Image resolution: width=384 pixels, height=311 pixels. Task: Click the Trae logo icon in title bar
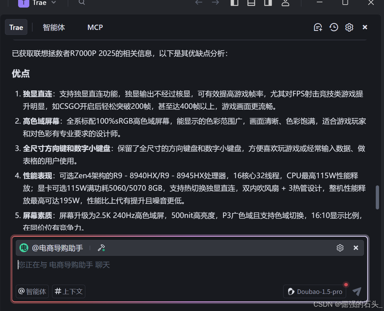click(x=24, y=3)
